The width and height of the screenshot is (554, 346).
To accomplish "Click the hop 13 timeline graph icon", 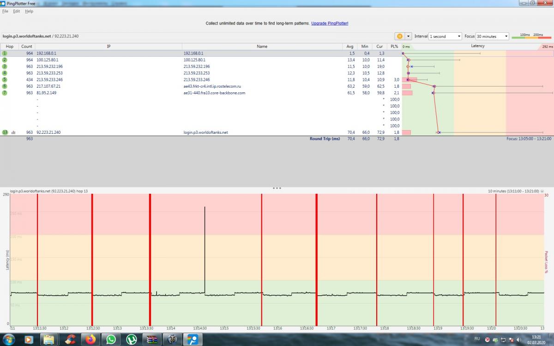I will tap(13, 132).
